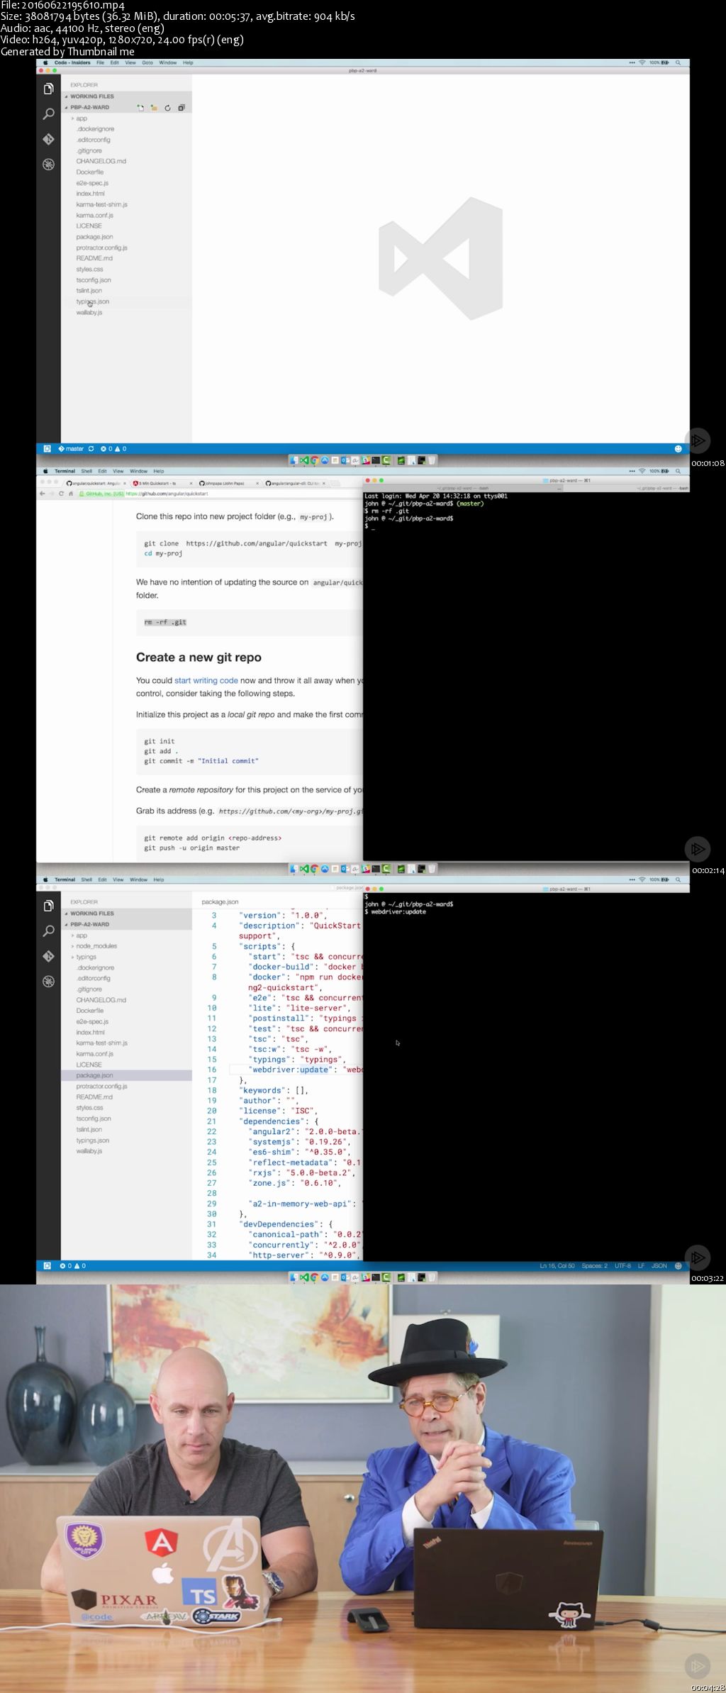
Task: Click the Wi-Fi icon in the topmost menu bar
Action: [642, 62]
